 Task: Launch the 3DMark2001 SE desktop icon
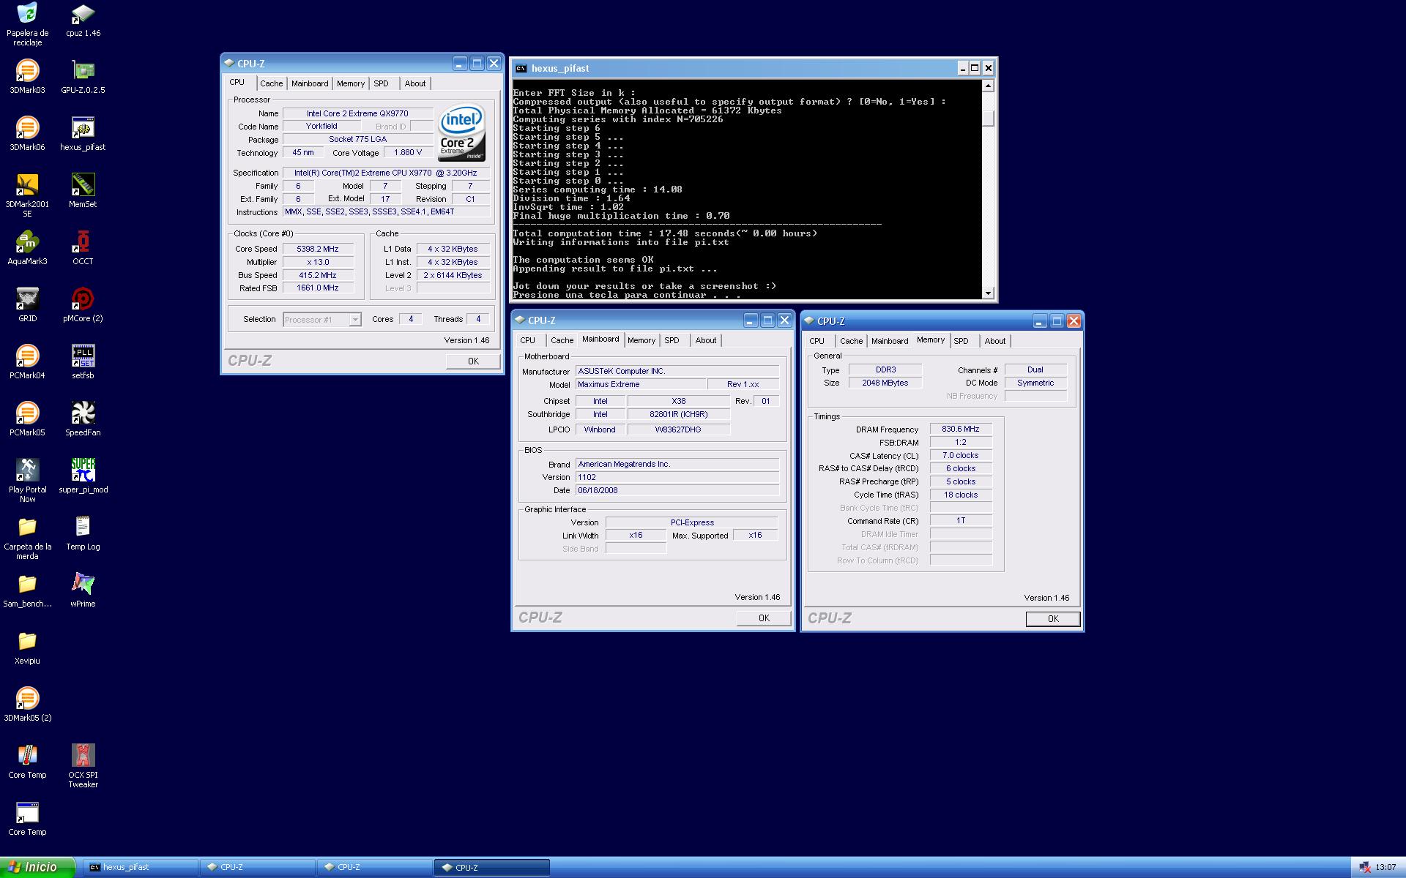point(27,195)
